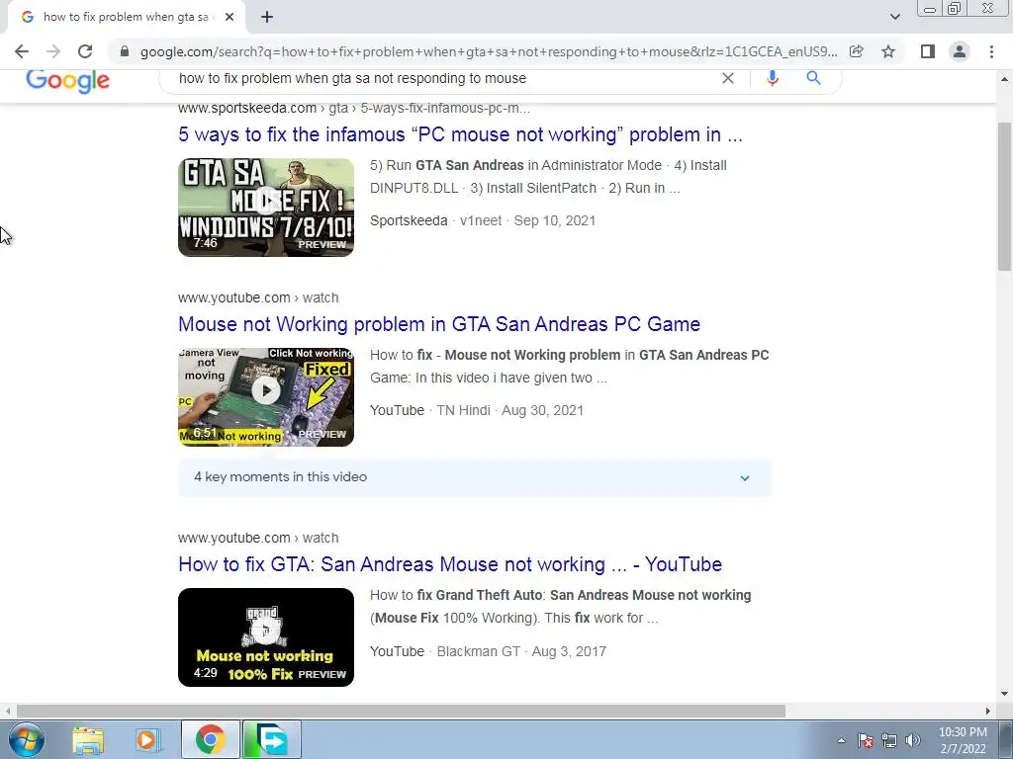Image resolution: width=1013 pixels, height=759 pixels.
Task: Open Windows Explorer from the taskbar
Action: pyautogui.click(x=88, y=739)
